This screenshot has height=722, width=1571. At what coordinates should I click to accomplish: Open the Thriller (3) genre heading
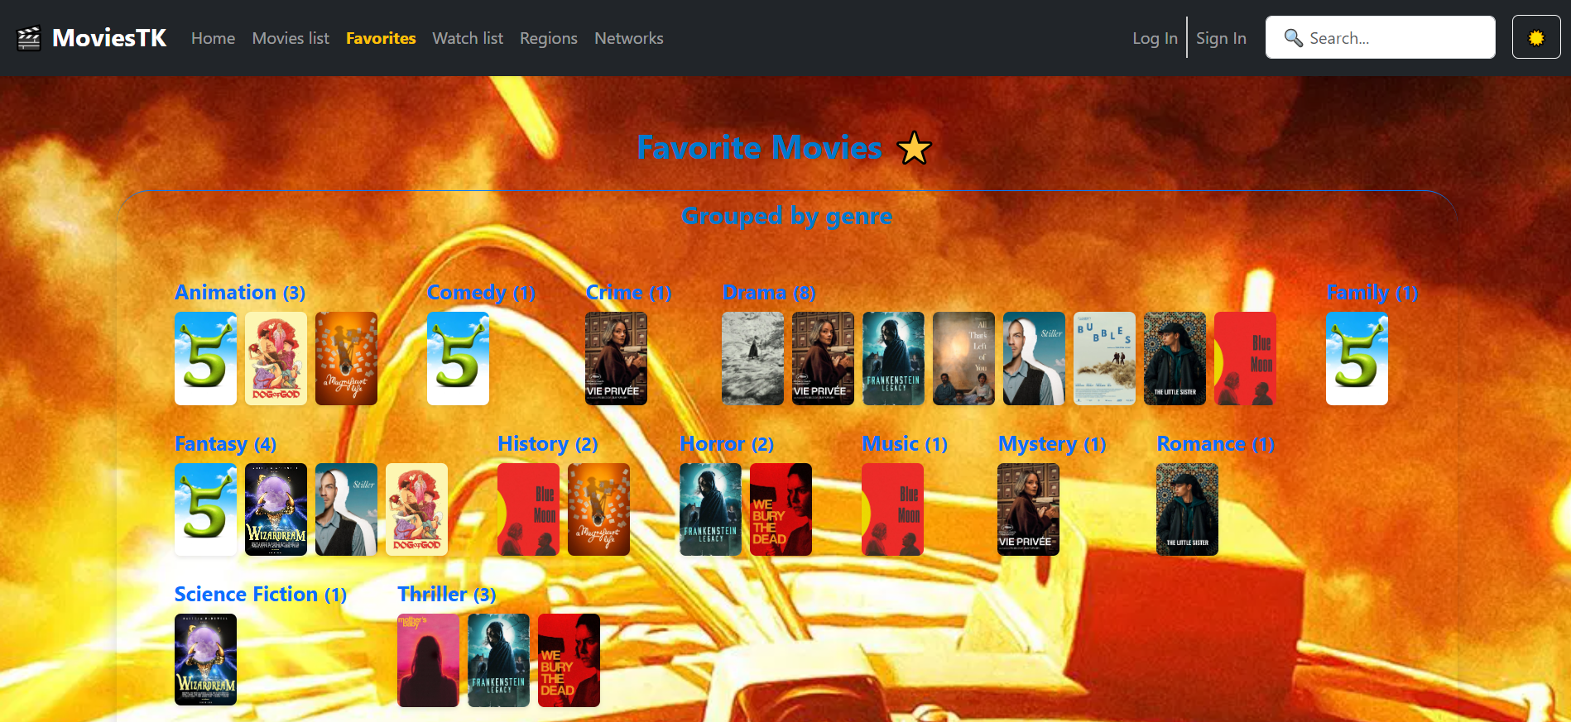(x=446, y=595)
